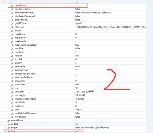Screen dimensions: 153x133
Task: Click the null value of restrict
Action: (x=77, y=56)
